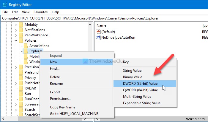Select the Associations key in tree

[x=39, y=46]
